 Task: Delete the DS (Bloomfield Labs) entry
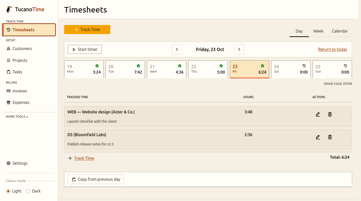pyautogui.click(x=330, y=137)
